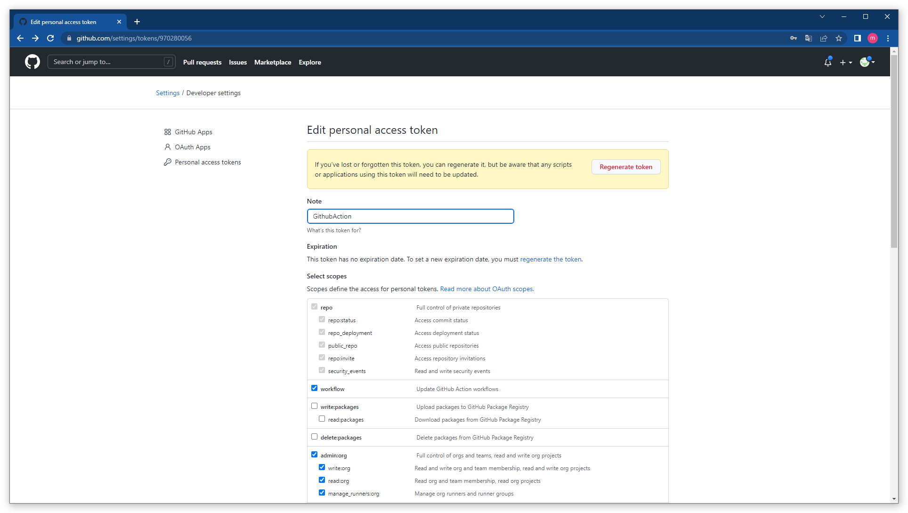The image size is (908, 513).
Task: Select the Marketplace menu item
Action: 273,62
